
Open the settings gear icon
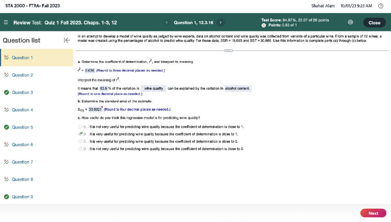click(350, 22)
